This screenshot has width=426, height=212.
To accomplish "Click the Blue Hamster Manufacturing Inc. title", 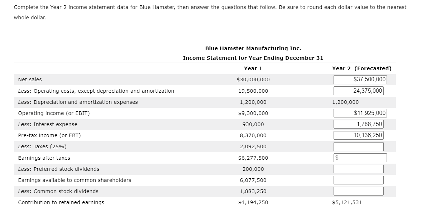I will [253, 48].
